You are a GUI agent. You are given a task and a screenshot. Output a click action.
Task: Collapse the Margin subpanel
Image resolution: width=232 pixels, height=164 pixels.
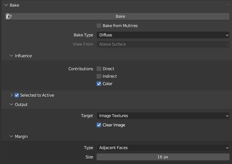click(11, 136)
